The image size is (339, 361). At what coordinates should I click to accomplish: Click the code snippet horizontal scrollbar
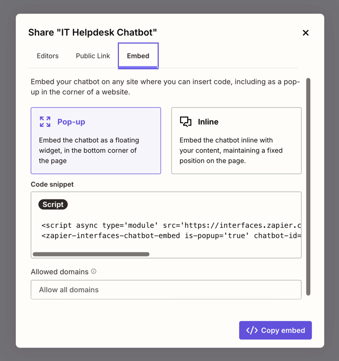coord(91,254)
